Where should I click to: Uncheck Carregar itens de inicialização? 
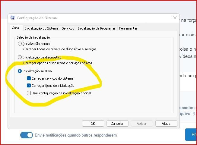(29, 86)
